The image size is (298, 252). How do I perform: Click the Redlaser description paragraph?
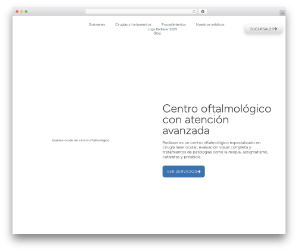point(215,150)
